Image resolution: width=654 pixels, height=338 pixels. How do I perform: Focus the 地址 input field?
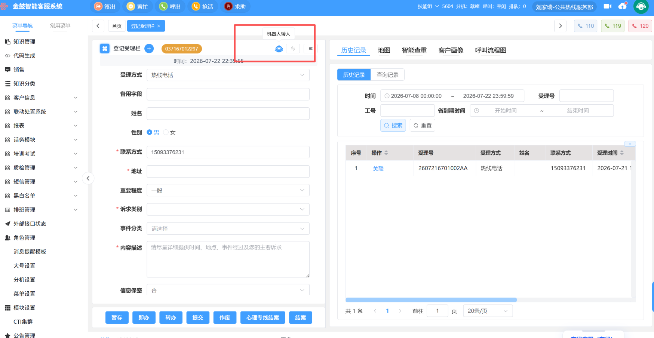[x=228, y=171]
